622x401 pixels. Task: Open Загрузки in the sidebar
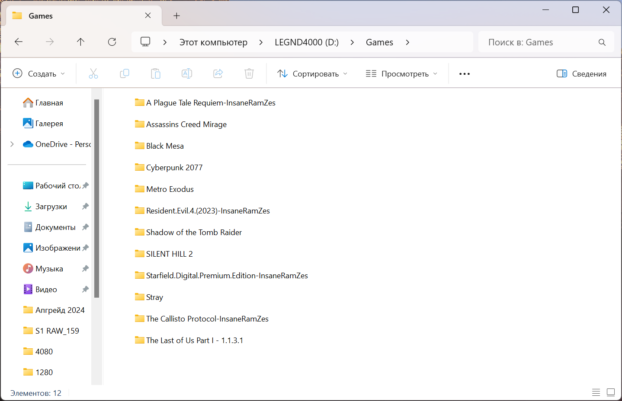[x=45, y=207]
